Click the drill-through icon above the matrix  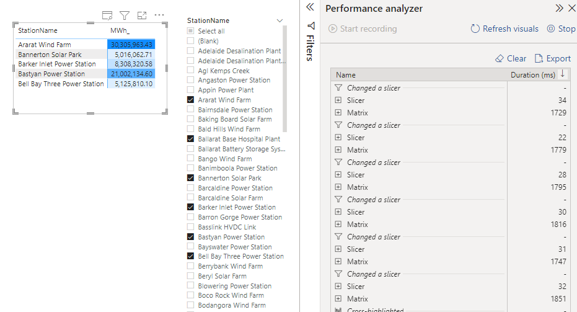tap(107, 15)
